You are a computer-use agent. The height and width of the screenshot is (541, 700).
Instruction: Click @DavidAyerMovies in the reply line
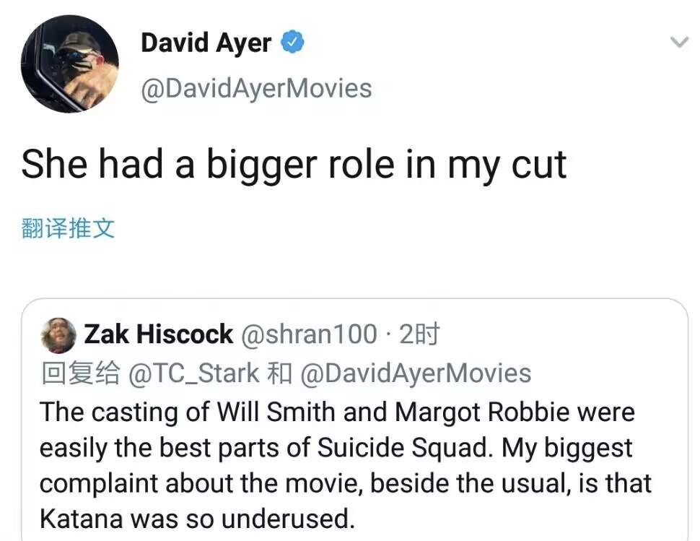415,373
